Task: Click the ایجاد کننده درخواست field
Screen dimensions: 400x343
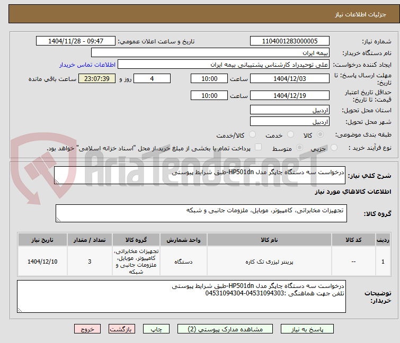Action: coord(224,64)
